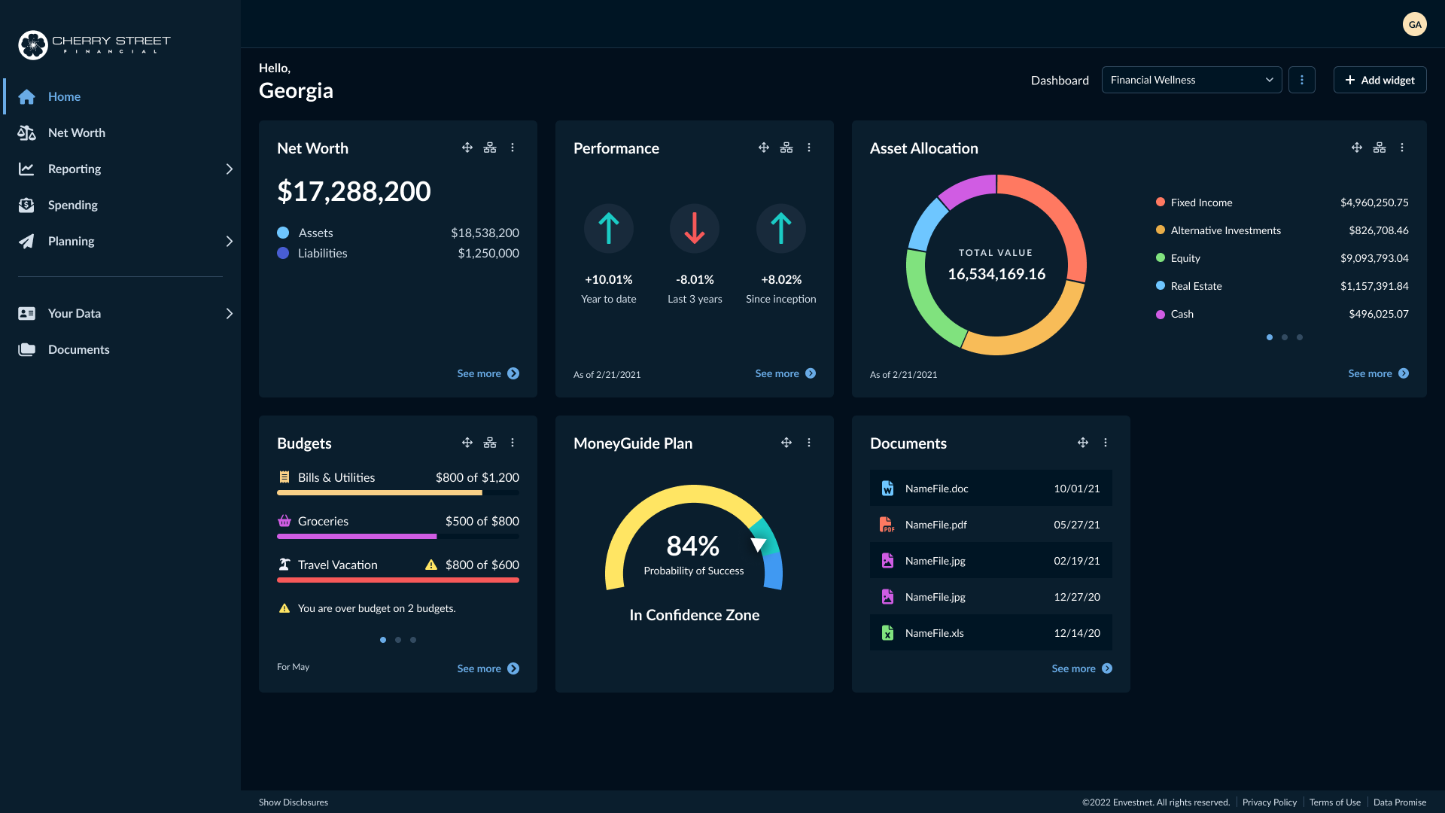Open the Terms of Use footer link
Screen dimensions: 1445x813
coord(1335,802)
